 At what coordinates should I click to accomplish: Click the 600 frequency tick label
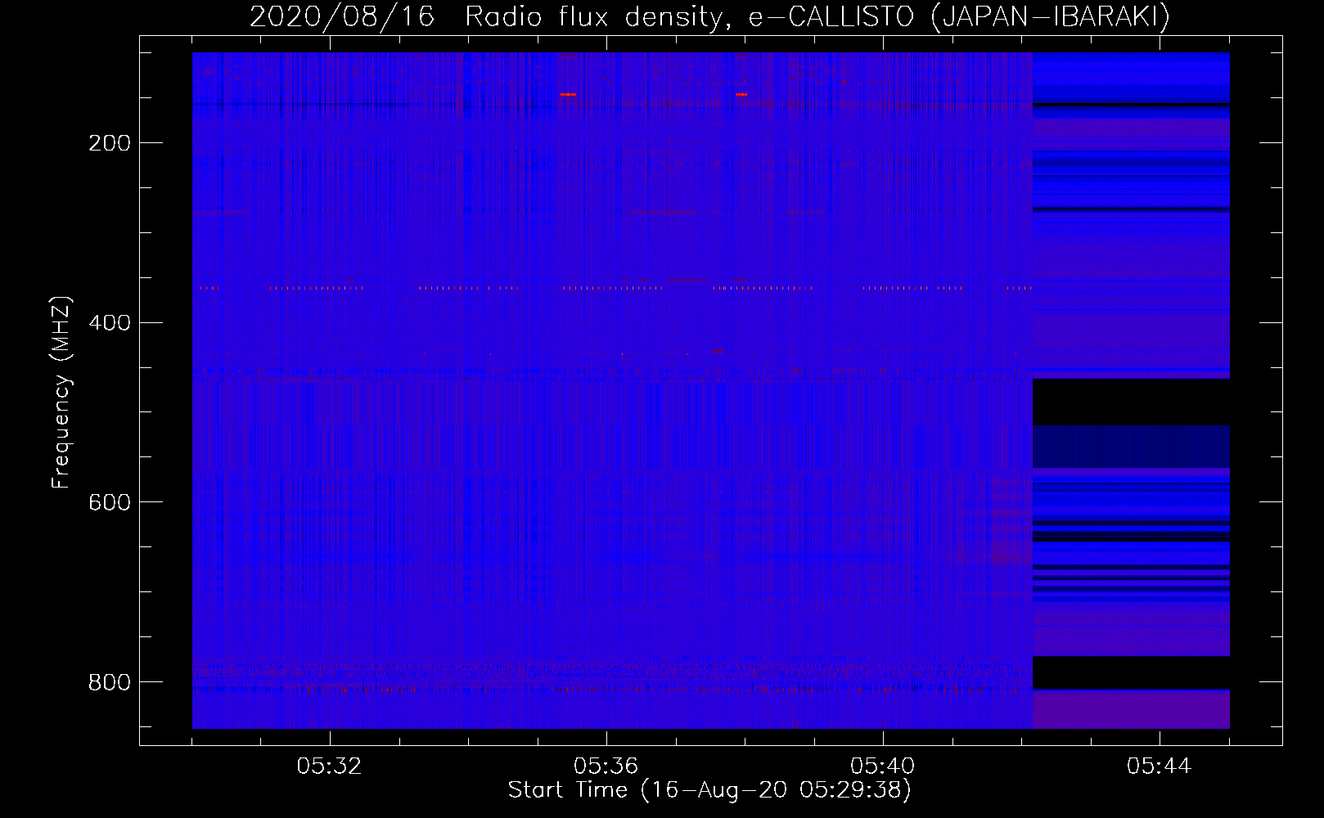point(110,502)
